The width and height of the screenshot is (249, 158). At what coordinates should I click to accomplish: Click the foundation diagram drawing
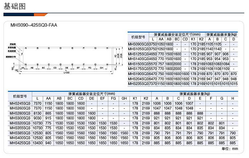pyautogui.click(x=64, y=59)
